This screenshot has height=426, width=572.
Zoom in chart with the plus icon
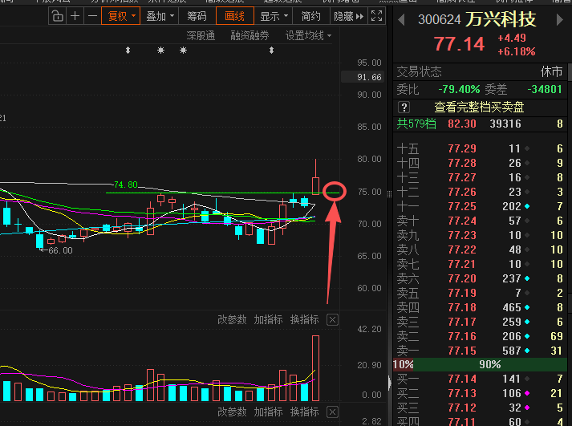(x=75, y=16)
